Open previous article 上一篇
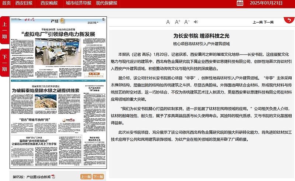This screenshot has height=181, width=295. 257,22
